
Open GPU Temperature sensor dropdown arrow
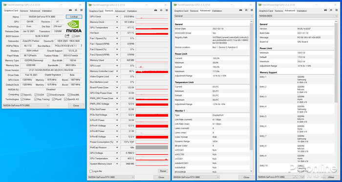pyautogui.click(x=117, y=28)
